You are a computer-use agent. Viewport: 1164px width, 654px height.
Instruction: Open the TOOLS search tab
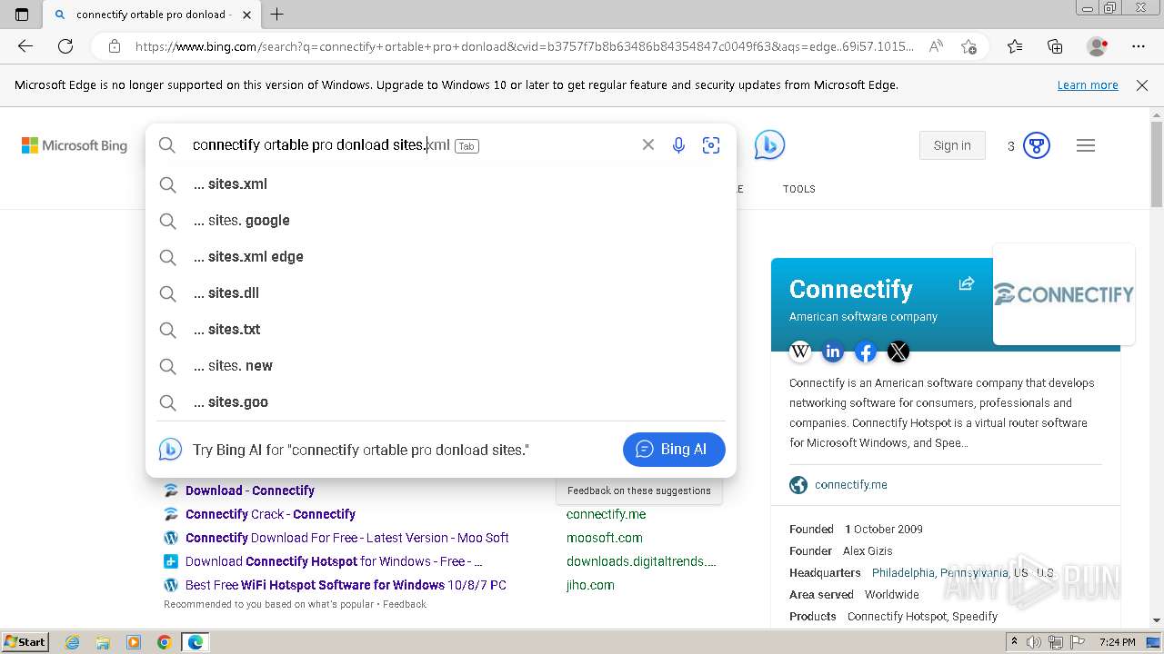(799, 189)
